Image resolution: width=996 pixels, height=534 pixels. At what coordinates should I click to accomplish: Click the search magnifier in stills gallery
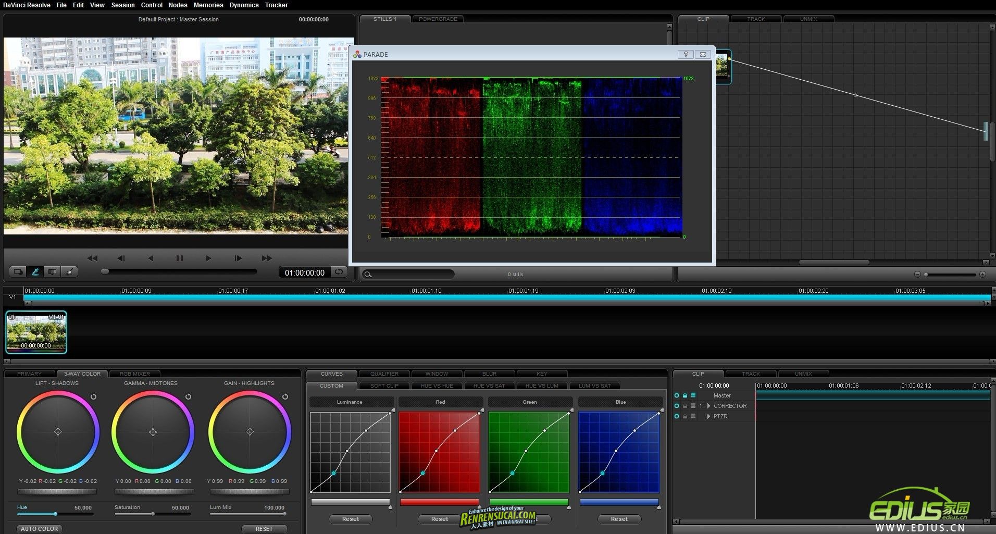click(368, 274)
